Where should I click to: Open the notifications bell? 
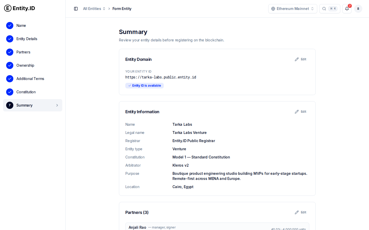347,9
